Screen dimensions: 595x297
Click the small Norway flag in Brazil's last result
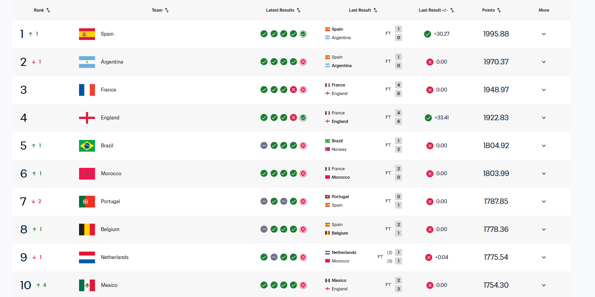(x=328, y=150)
